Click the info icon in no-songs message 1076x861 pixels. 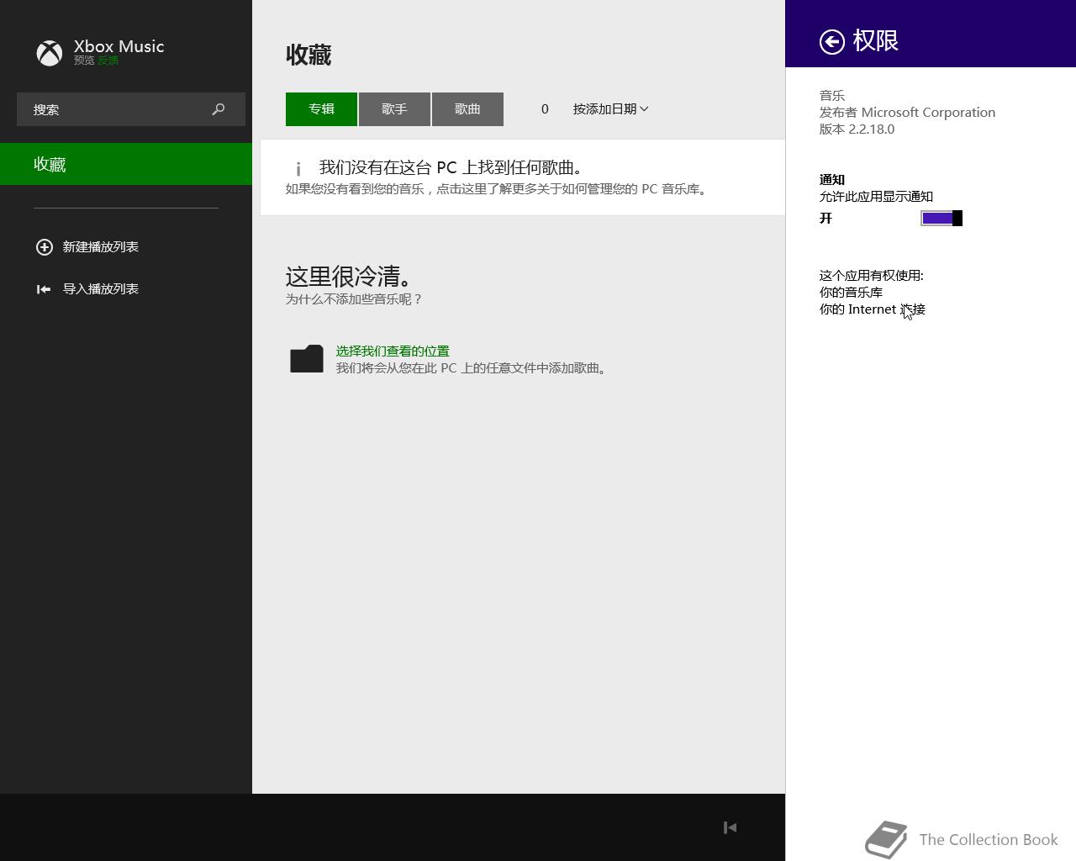click(298, 168)
